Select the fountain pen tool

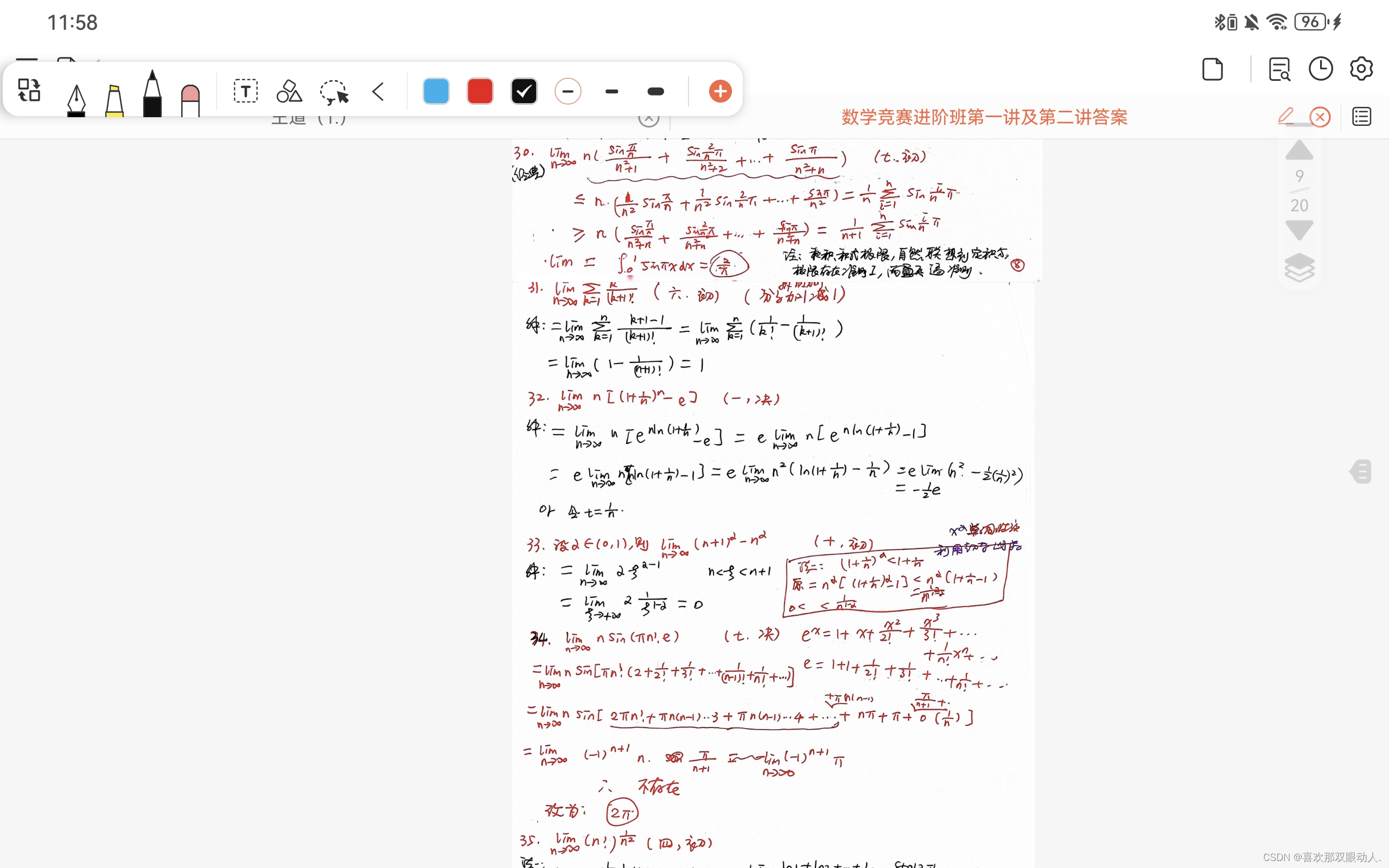pyautogui.click(x=77, y=98)
